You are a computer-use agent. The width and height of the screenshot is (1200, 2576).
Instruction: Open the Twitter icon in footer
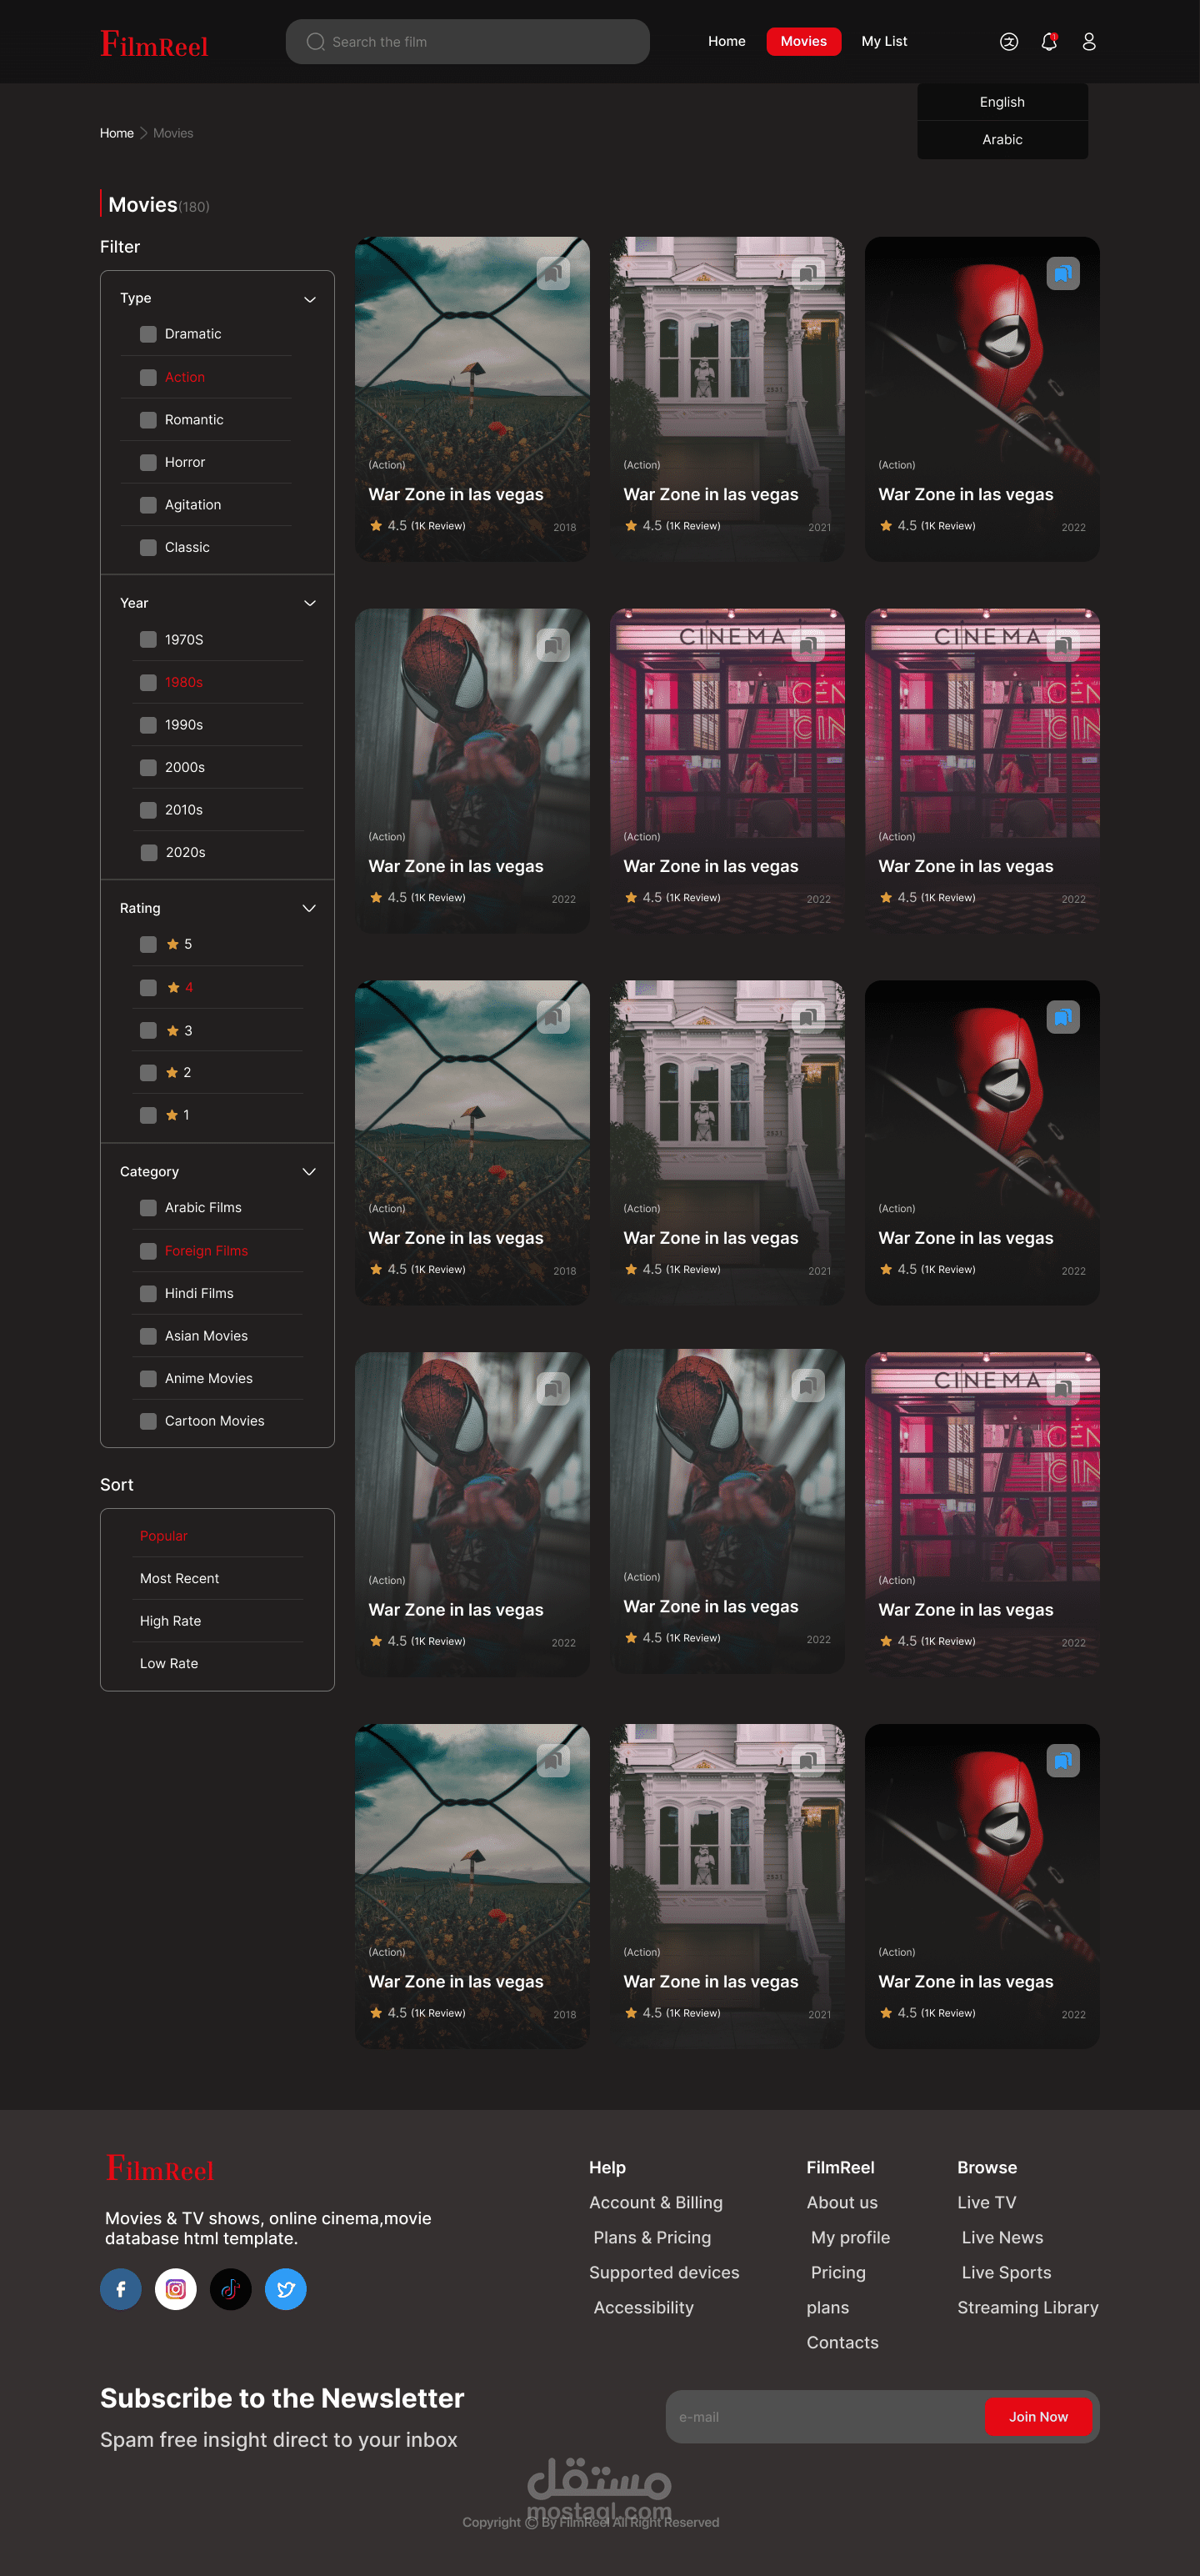(286, 2289)
